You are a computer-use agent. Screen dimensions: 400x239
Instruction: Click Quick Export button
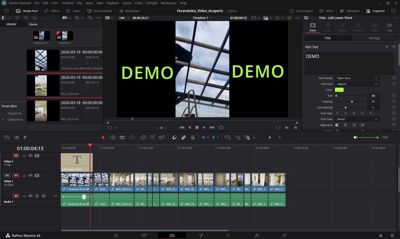click(x=301, y=11)
